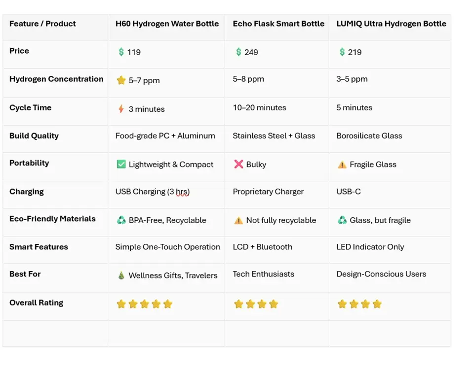
Task: Select the Echo Flask Smart Bottle column header
Action: (278, 24)
